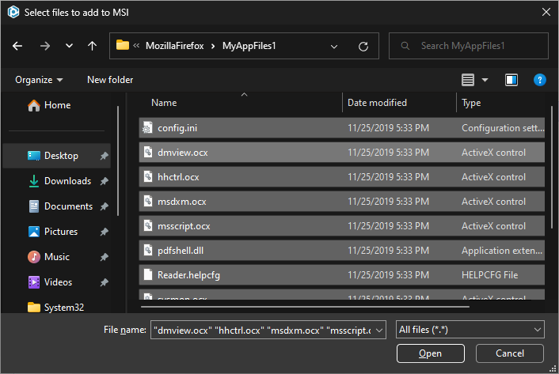Click the file list horizontal scrollbar

[305, 306]
